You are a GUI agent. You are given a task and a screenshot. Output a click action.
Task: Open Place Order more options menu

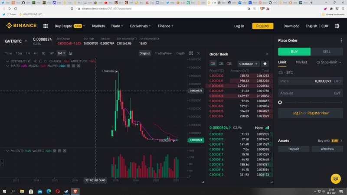[x=341, y=40]
